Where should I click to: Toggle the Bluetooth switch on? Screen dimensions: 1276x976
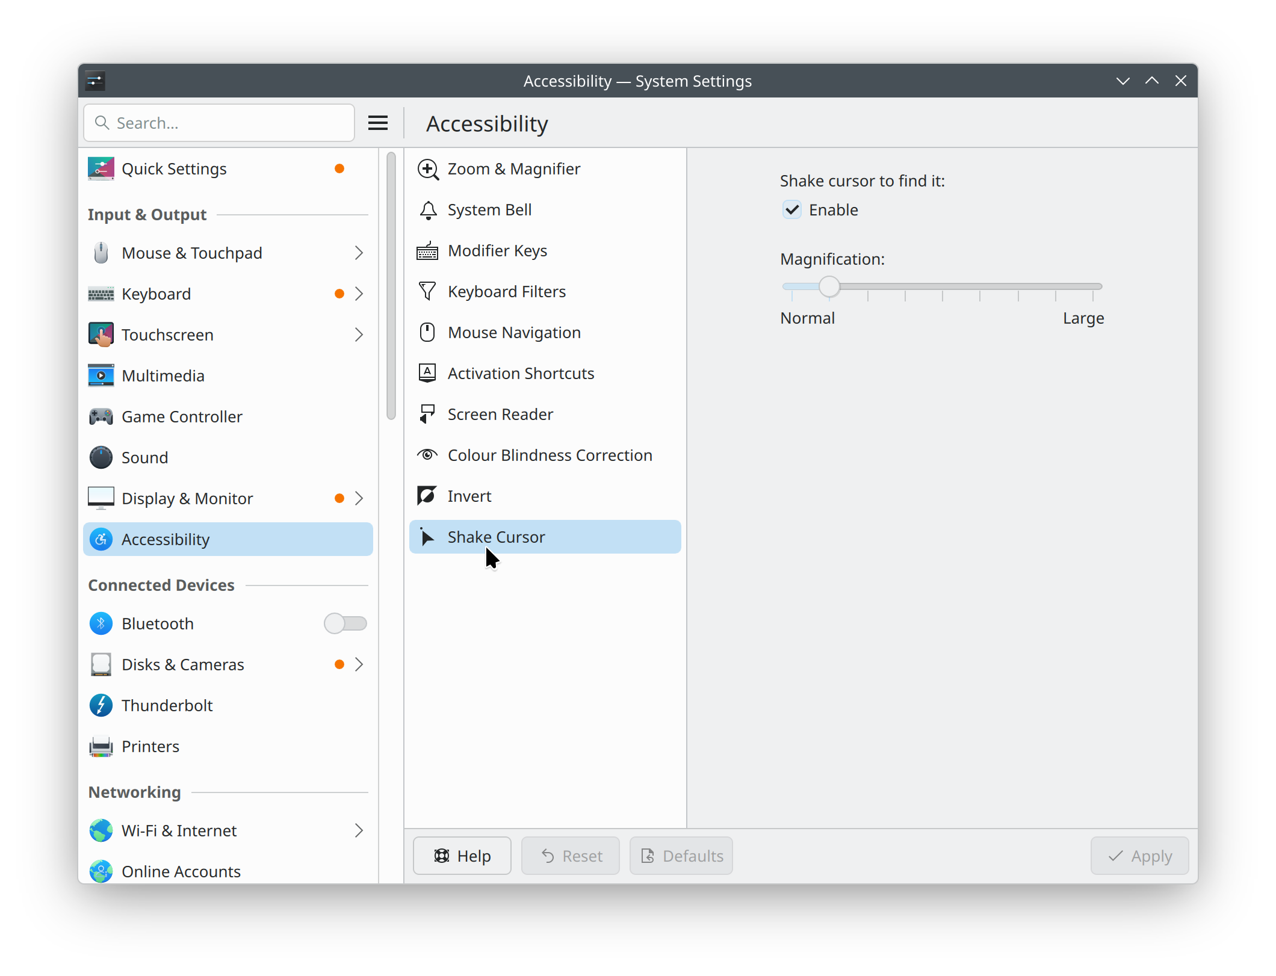point(345,623)
